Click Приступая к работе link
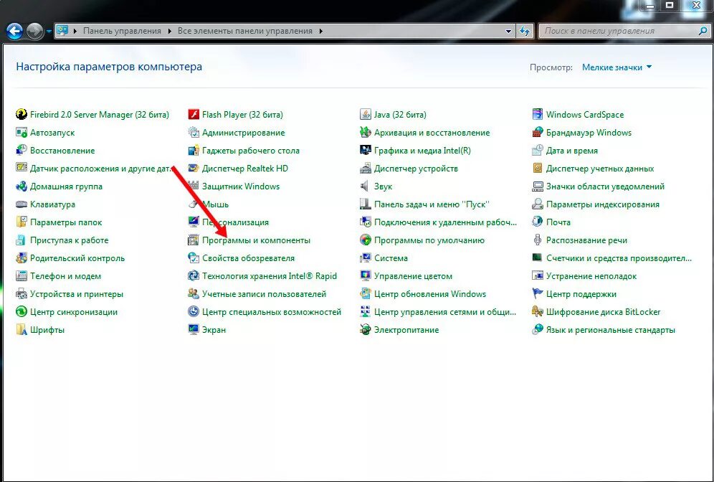 [x=70, y=240]
